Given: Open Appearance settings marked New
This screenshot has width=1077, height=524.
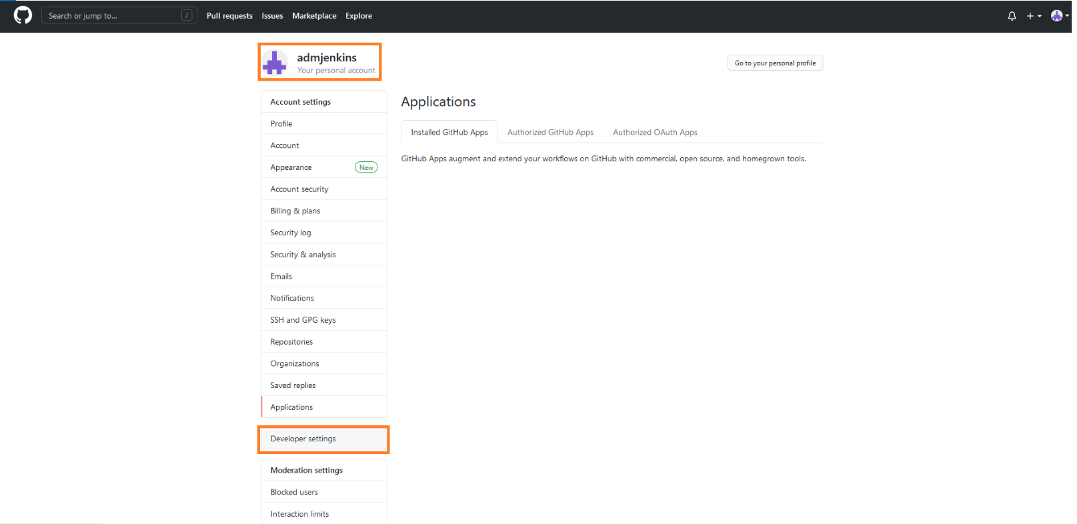Looking at the screenshot, I should [291, 167].
